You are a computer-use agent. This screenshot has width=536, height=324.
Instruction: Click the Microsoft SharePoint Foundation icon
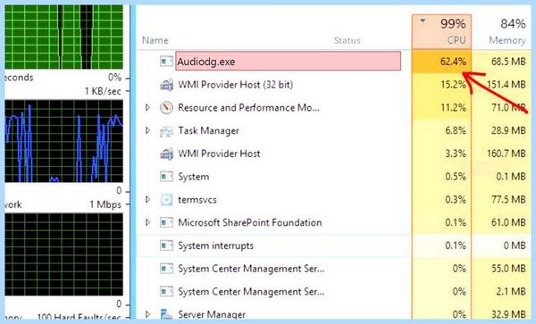(x=166, y=222)
